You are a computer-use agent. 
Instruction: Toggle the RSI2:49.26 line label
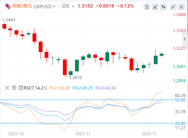pos(83,88)
